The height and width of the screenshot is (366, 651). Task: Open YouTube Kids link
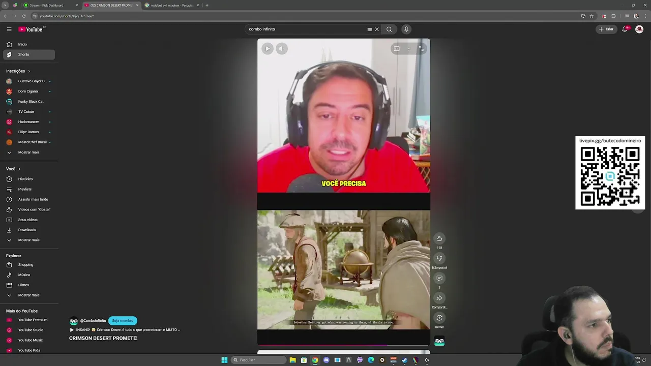[29, 350]
